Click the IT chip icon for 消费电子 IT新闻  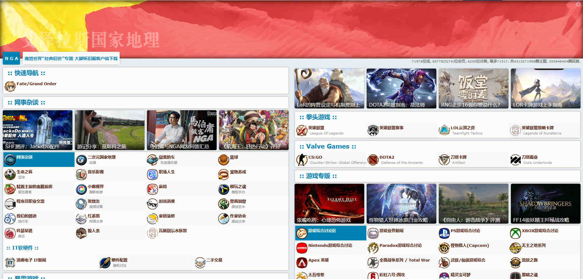tap(10, 263)
